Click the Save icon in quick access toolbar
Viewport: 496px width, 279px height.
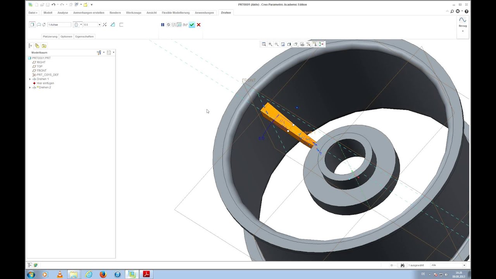point(48,5)
